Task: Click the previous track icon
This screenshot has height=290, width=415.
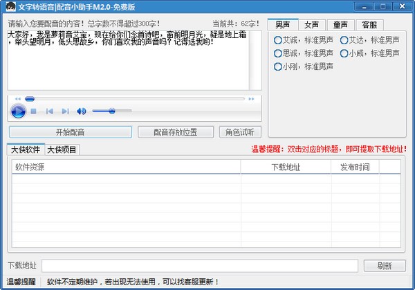Action: click(x=50, y=111)
